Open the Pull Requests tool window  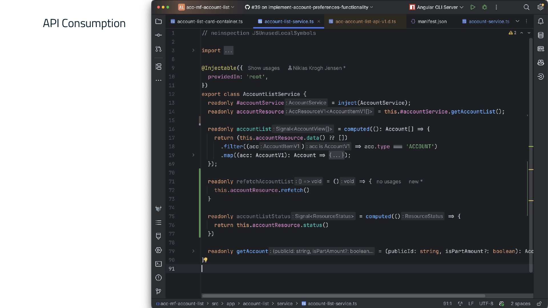[158, 49]
